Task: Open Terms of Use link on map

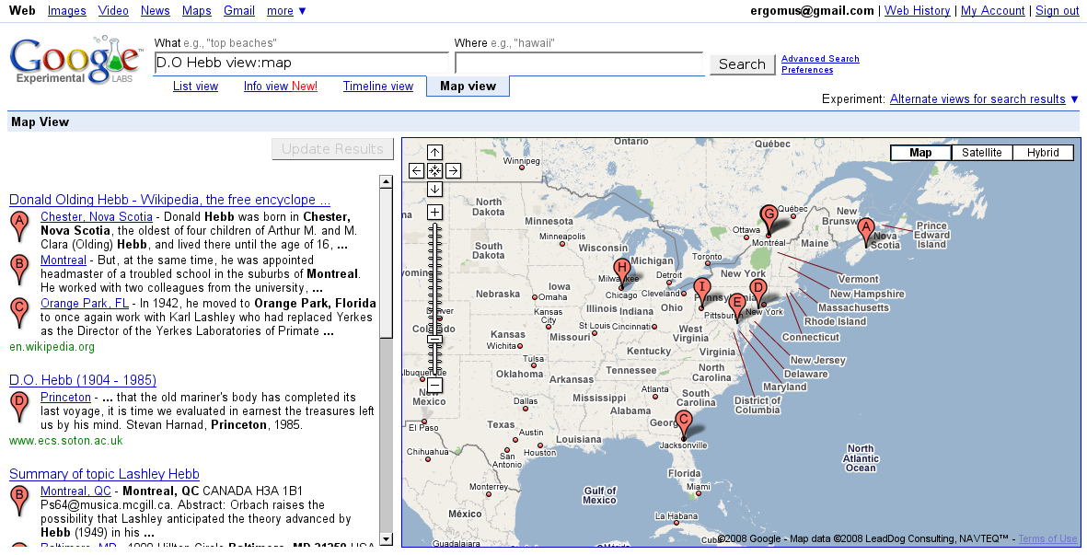Action: (x=1047, y=538)
